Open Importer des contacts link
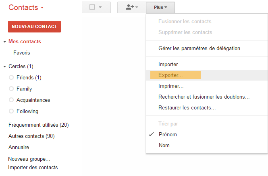 click(x=35, y=168)
